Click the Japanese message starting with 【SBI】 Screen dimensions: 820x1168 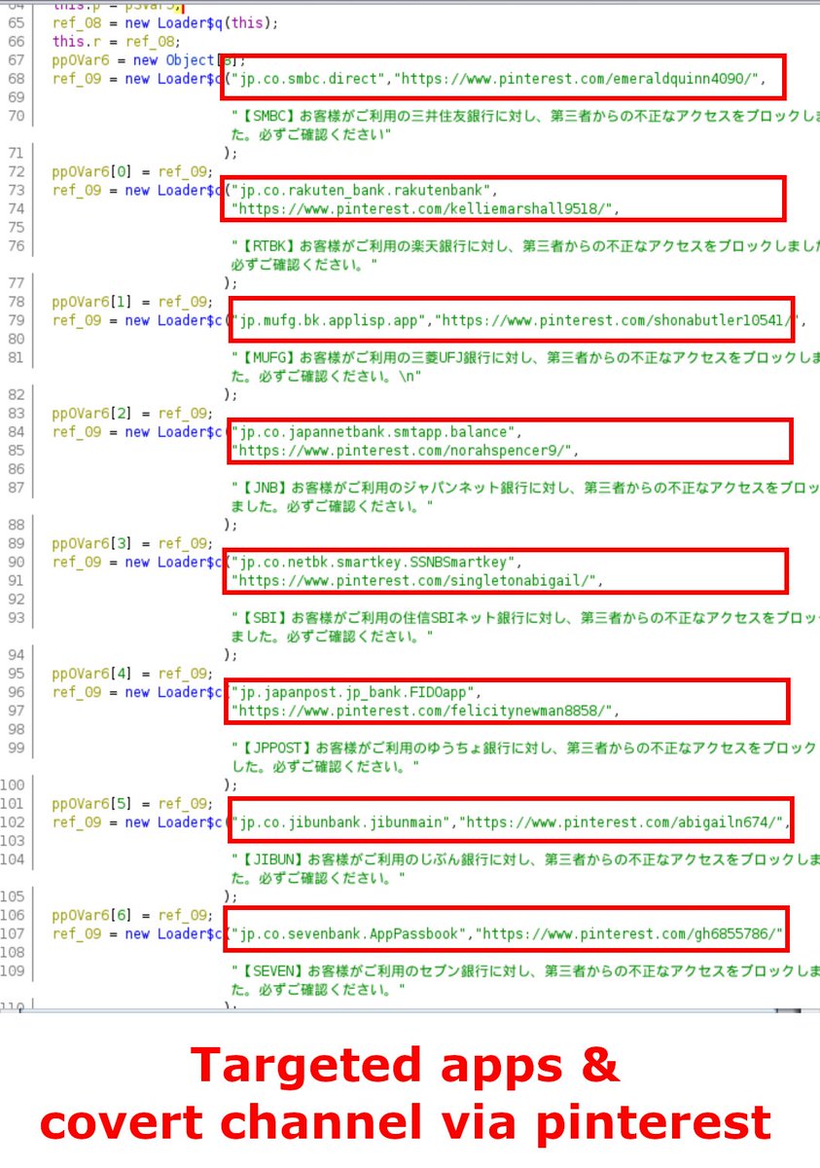525,627
